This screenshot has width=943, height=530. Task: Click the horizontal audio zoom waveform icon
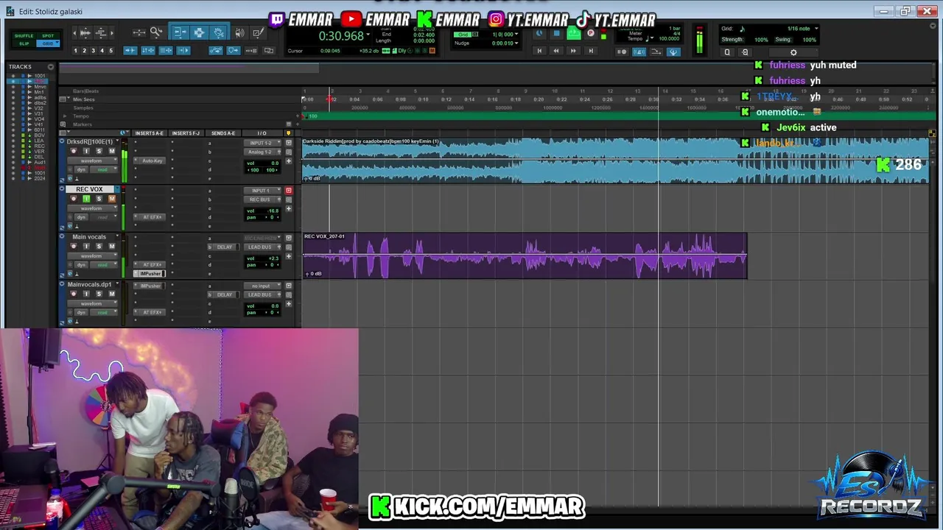point(85,32)
